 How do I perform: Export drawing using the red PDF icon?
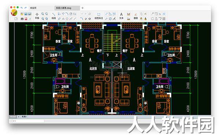pos(26,19)
